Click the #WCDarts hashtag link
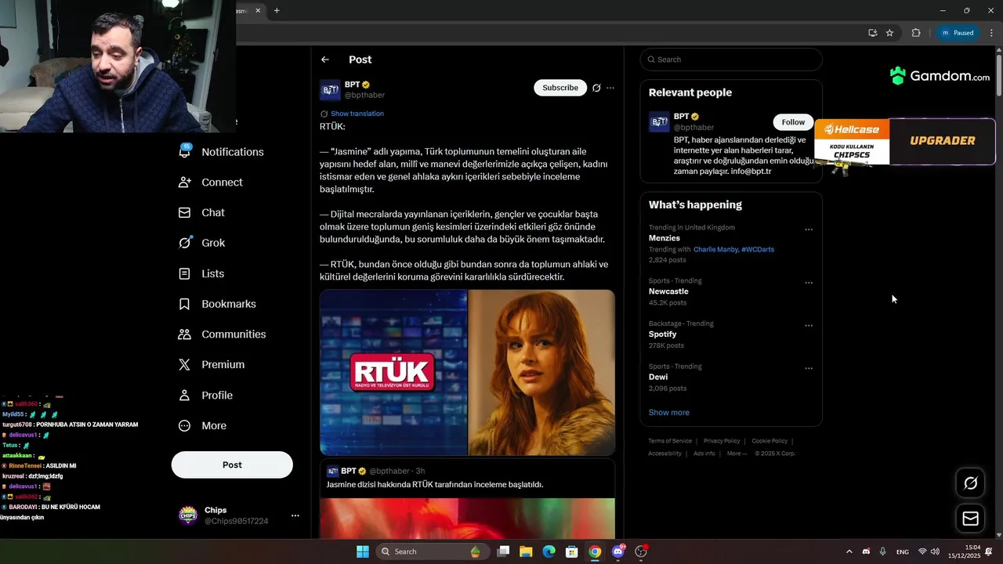The height and width of the screenshot is (564, 1003). pyautogui.click(x=758, y=249)
